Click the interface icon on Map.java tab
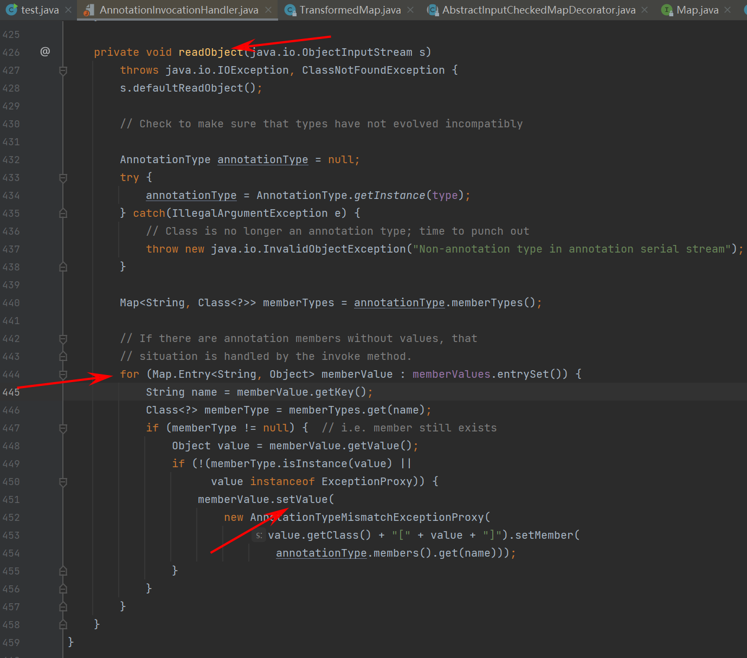747x658 pixels. click(667, 10)
